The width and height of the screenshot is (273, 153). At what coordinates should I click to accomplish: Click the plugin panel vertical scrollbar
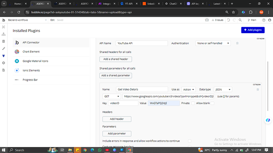267,86
